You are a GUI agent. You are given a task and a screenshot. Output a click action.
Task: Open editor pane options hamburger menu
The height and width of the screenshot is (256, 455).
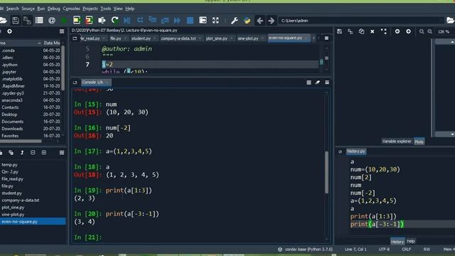coord(326,38)
